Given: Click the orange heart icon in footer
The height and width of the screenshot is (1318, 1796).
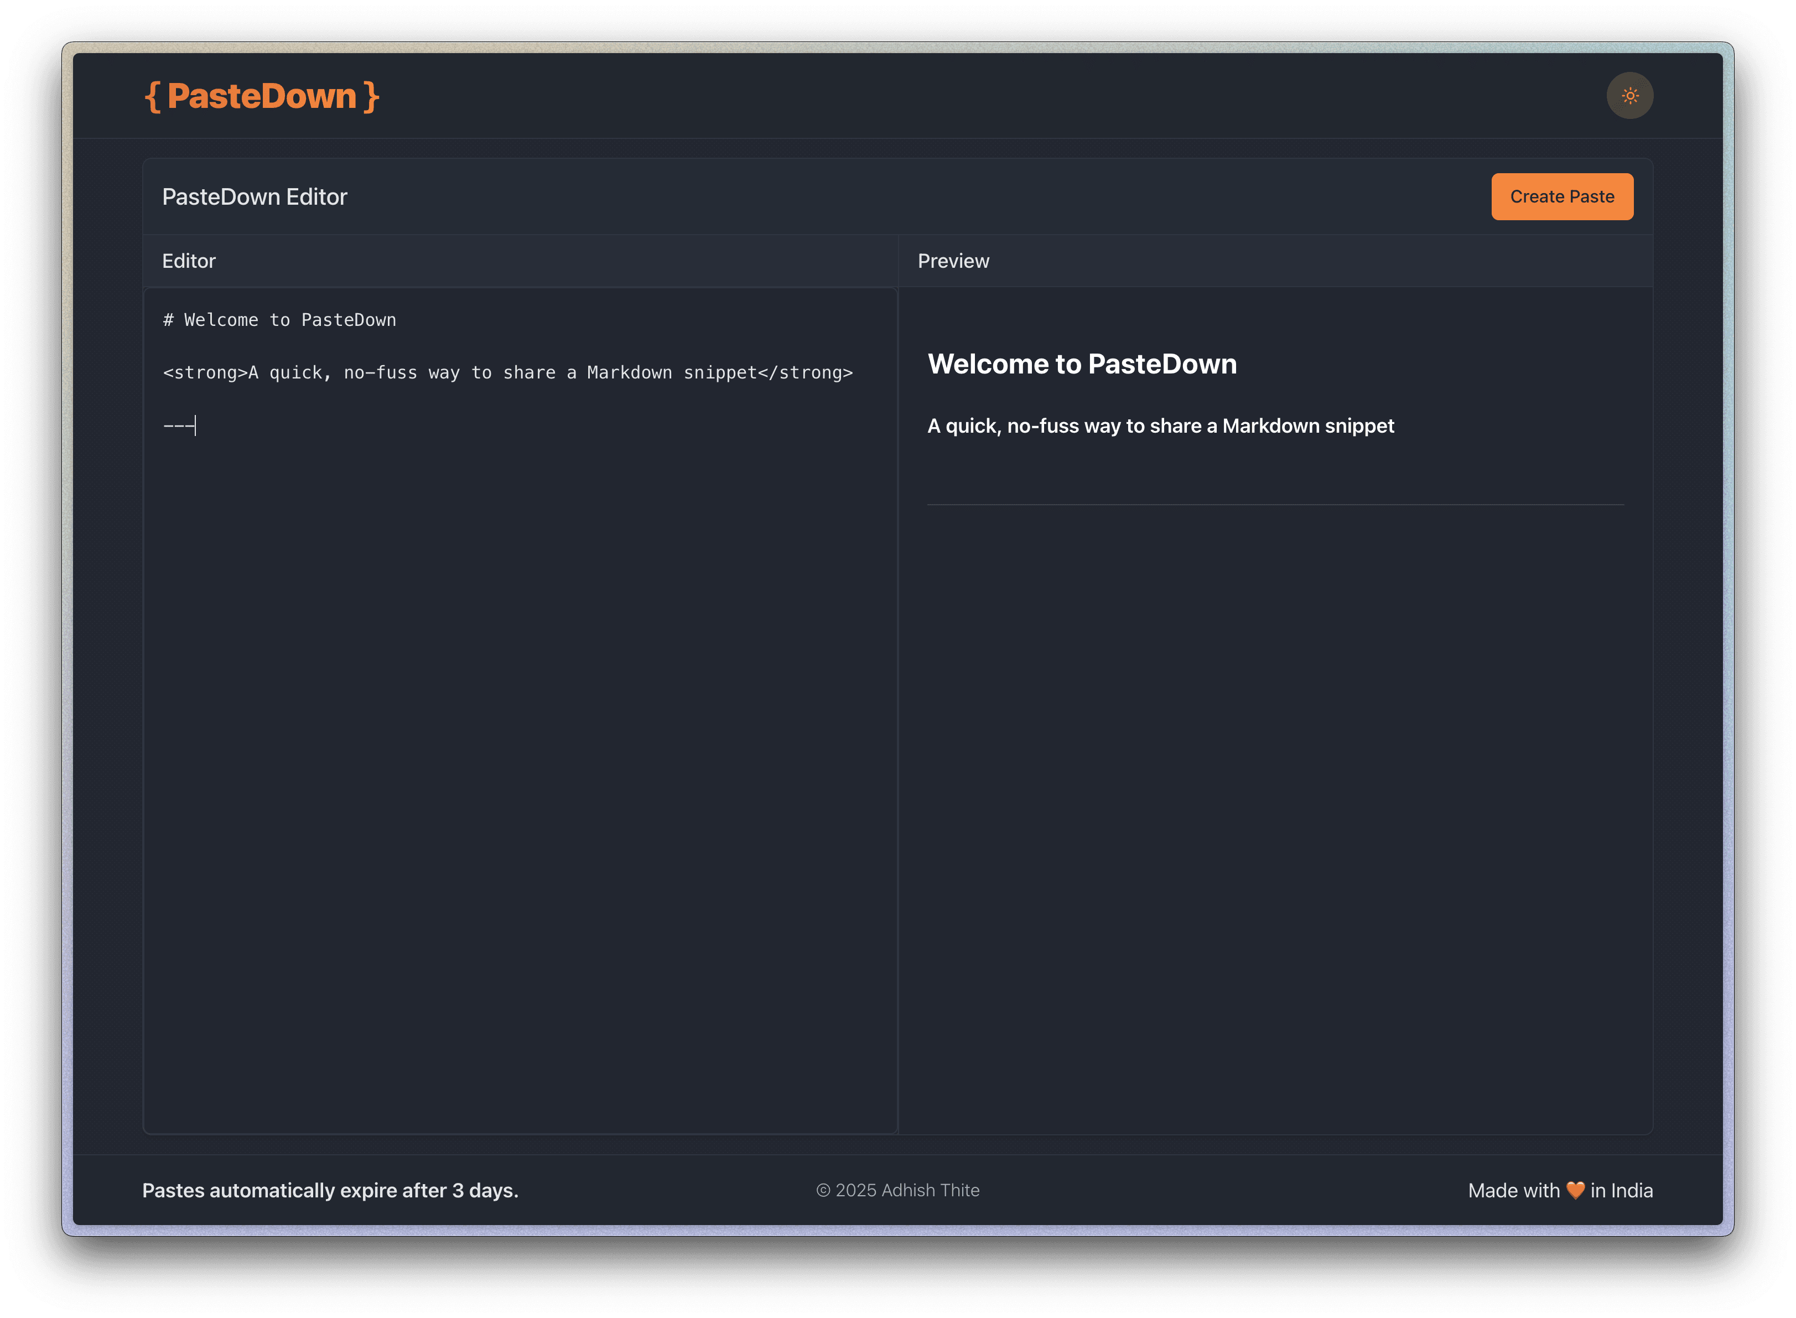Looking at the screenshot, I should [1575, 1190].
